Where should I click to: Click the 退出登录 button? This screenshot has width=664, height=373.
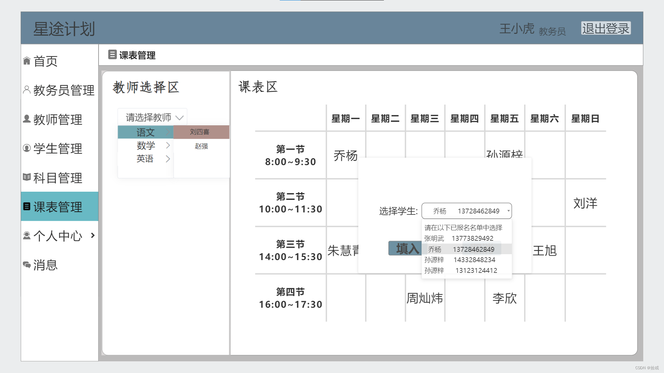coord(606,29)
